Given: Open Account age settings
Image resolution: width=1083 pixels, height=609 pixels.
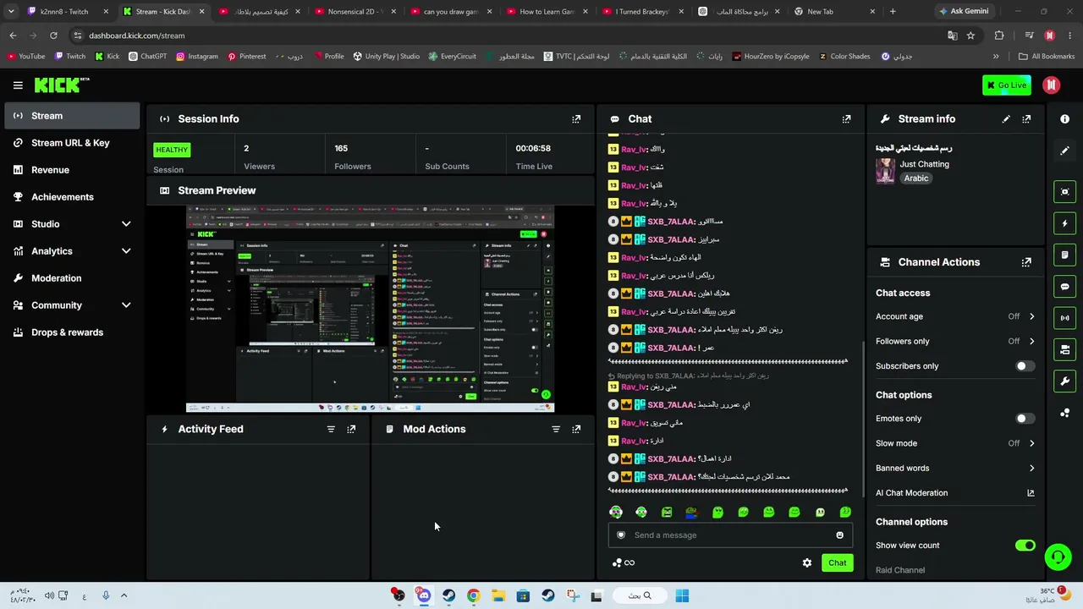Looking at the screenshot, I should point(955,316).
